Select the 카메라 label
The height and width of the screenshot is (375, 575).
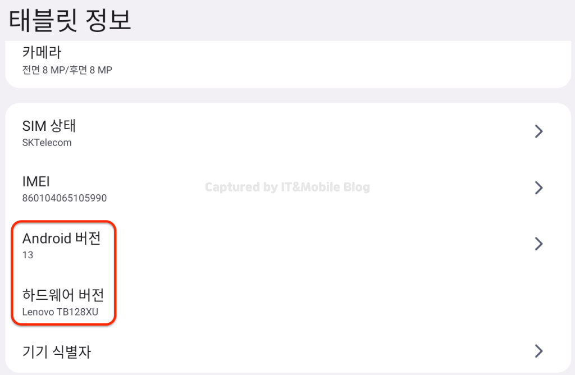pyautogui.click(x=42, y=52)
